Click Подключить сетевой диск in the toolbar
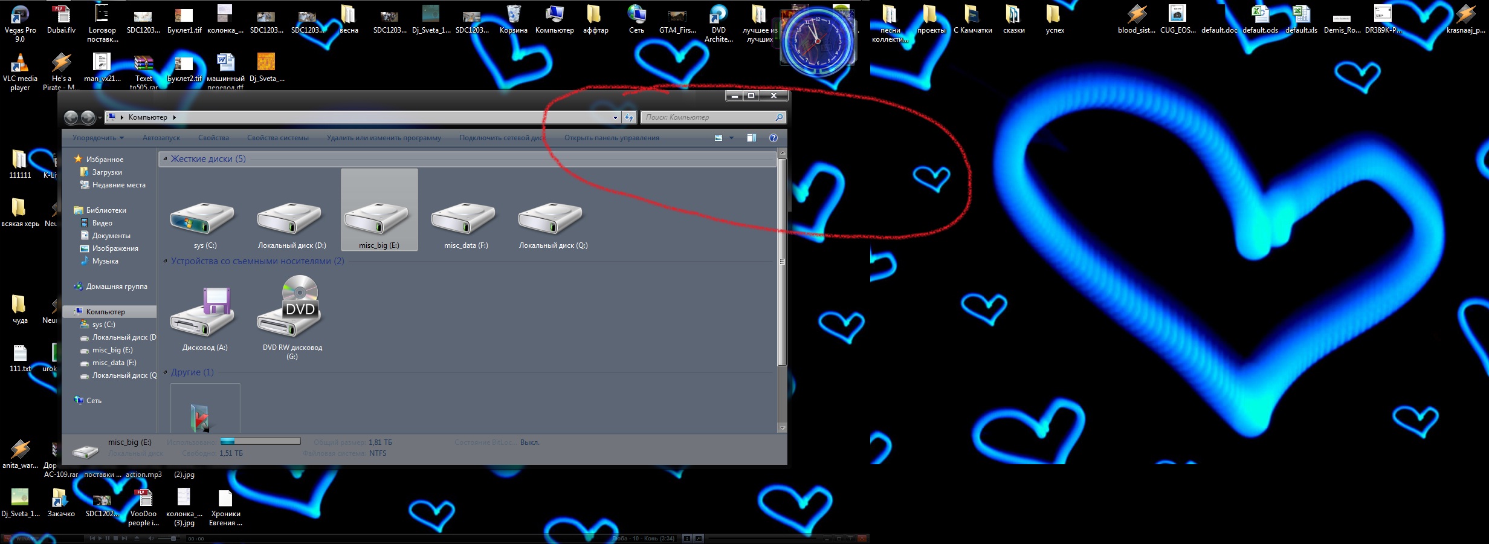 [x=502, y=138]
